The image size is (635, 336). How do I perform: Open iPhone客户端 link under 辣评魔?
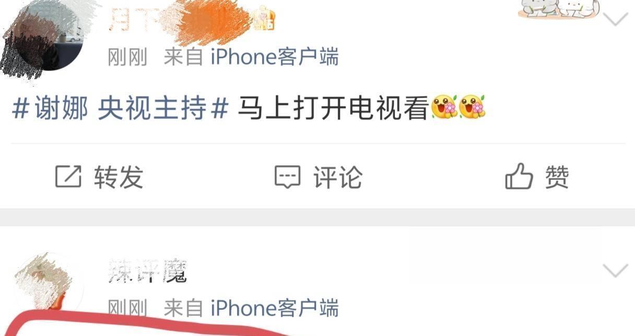tap(275, 308)
